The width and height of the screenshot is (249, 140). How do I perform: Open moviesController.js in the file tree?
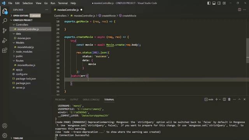point(28,29)
